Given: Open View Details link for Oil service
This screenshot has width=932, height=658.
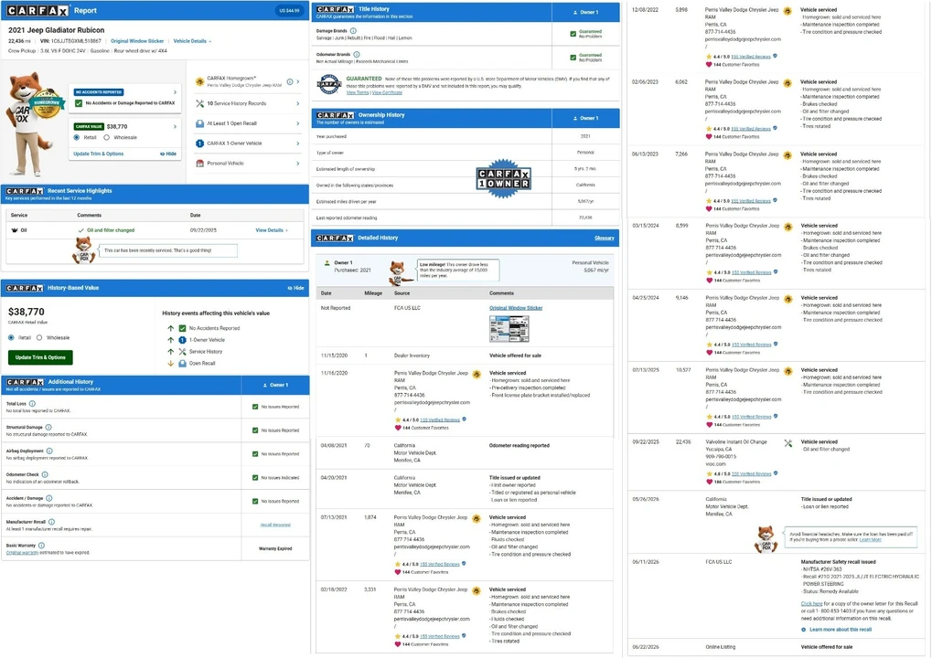Looking at the screenshot, I should click(x=272, y=229).
